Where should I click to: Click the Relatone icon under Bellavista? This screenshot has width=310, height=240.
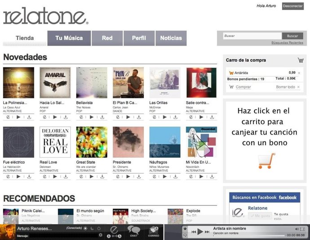click(x=81, y=117)
